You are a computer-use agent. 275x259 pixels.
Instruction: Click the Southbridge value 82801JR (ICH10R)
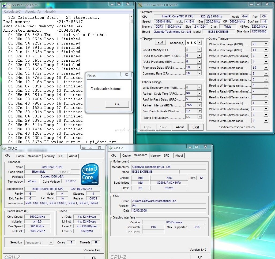[x=169, y=183]
